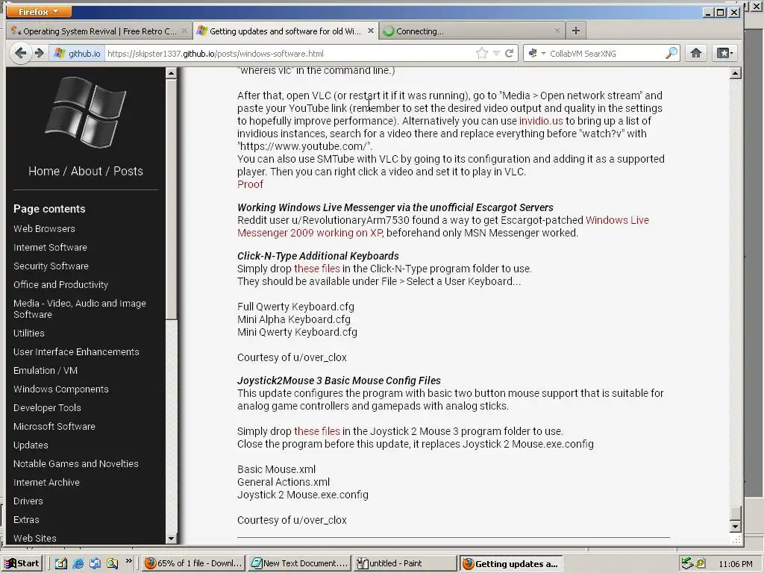Click the taskbar clock showing 11:06 PM
This screenshot has width=764, height=573.
tap(735, 564)
